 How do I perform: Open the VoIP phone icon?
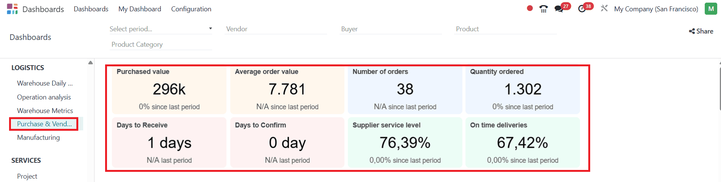tap(544, 9)
